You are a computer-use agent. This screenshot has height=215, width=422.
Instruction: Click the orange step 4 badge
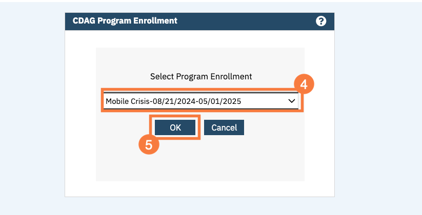[304, 85]
